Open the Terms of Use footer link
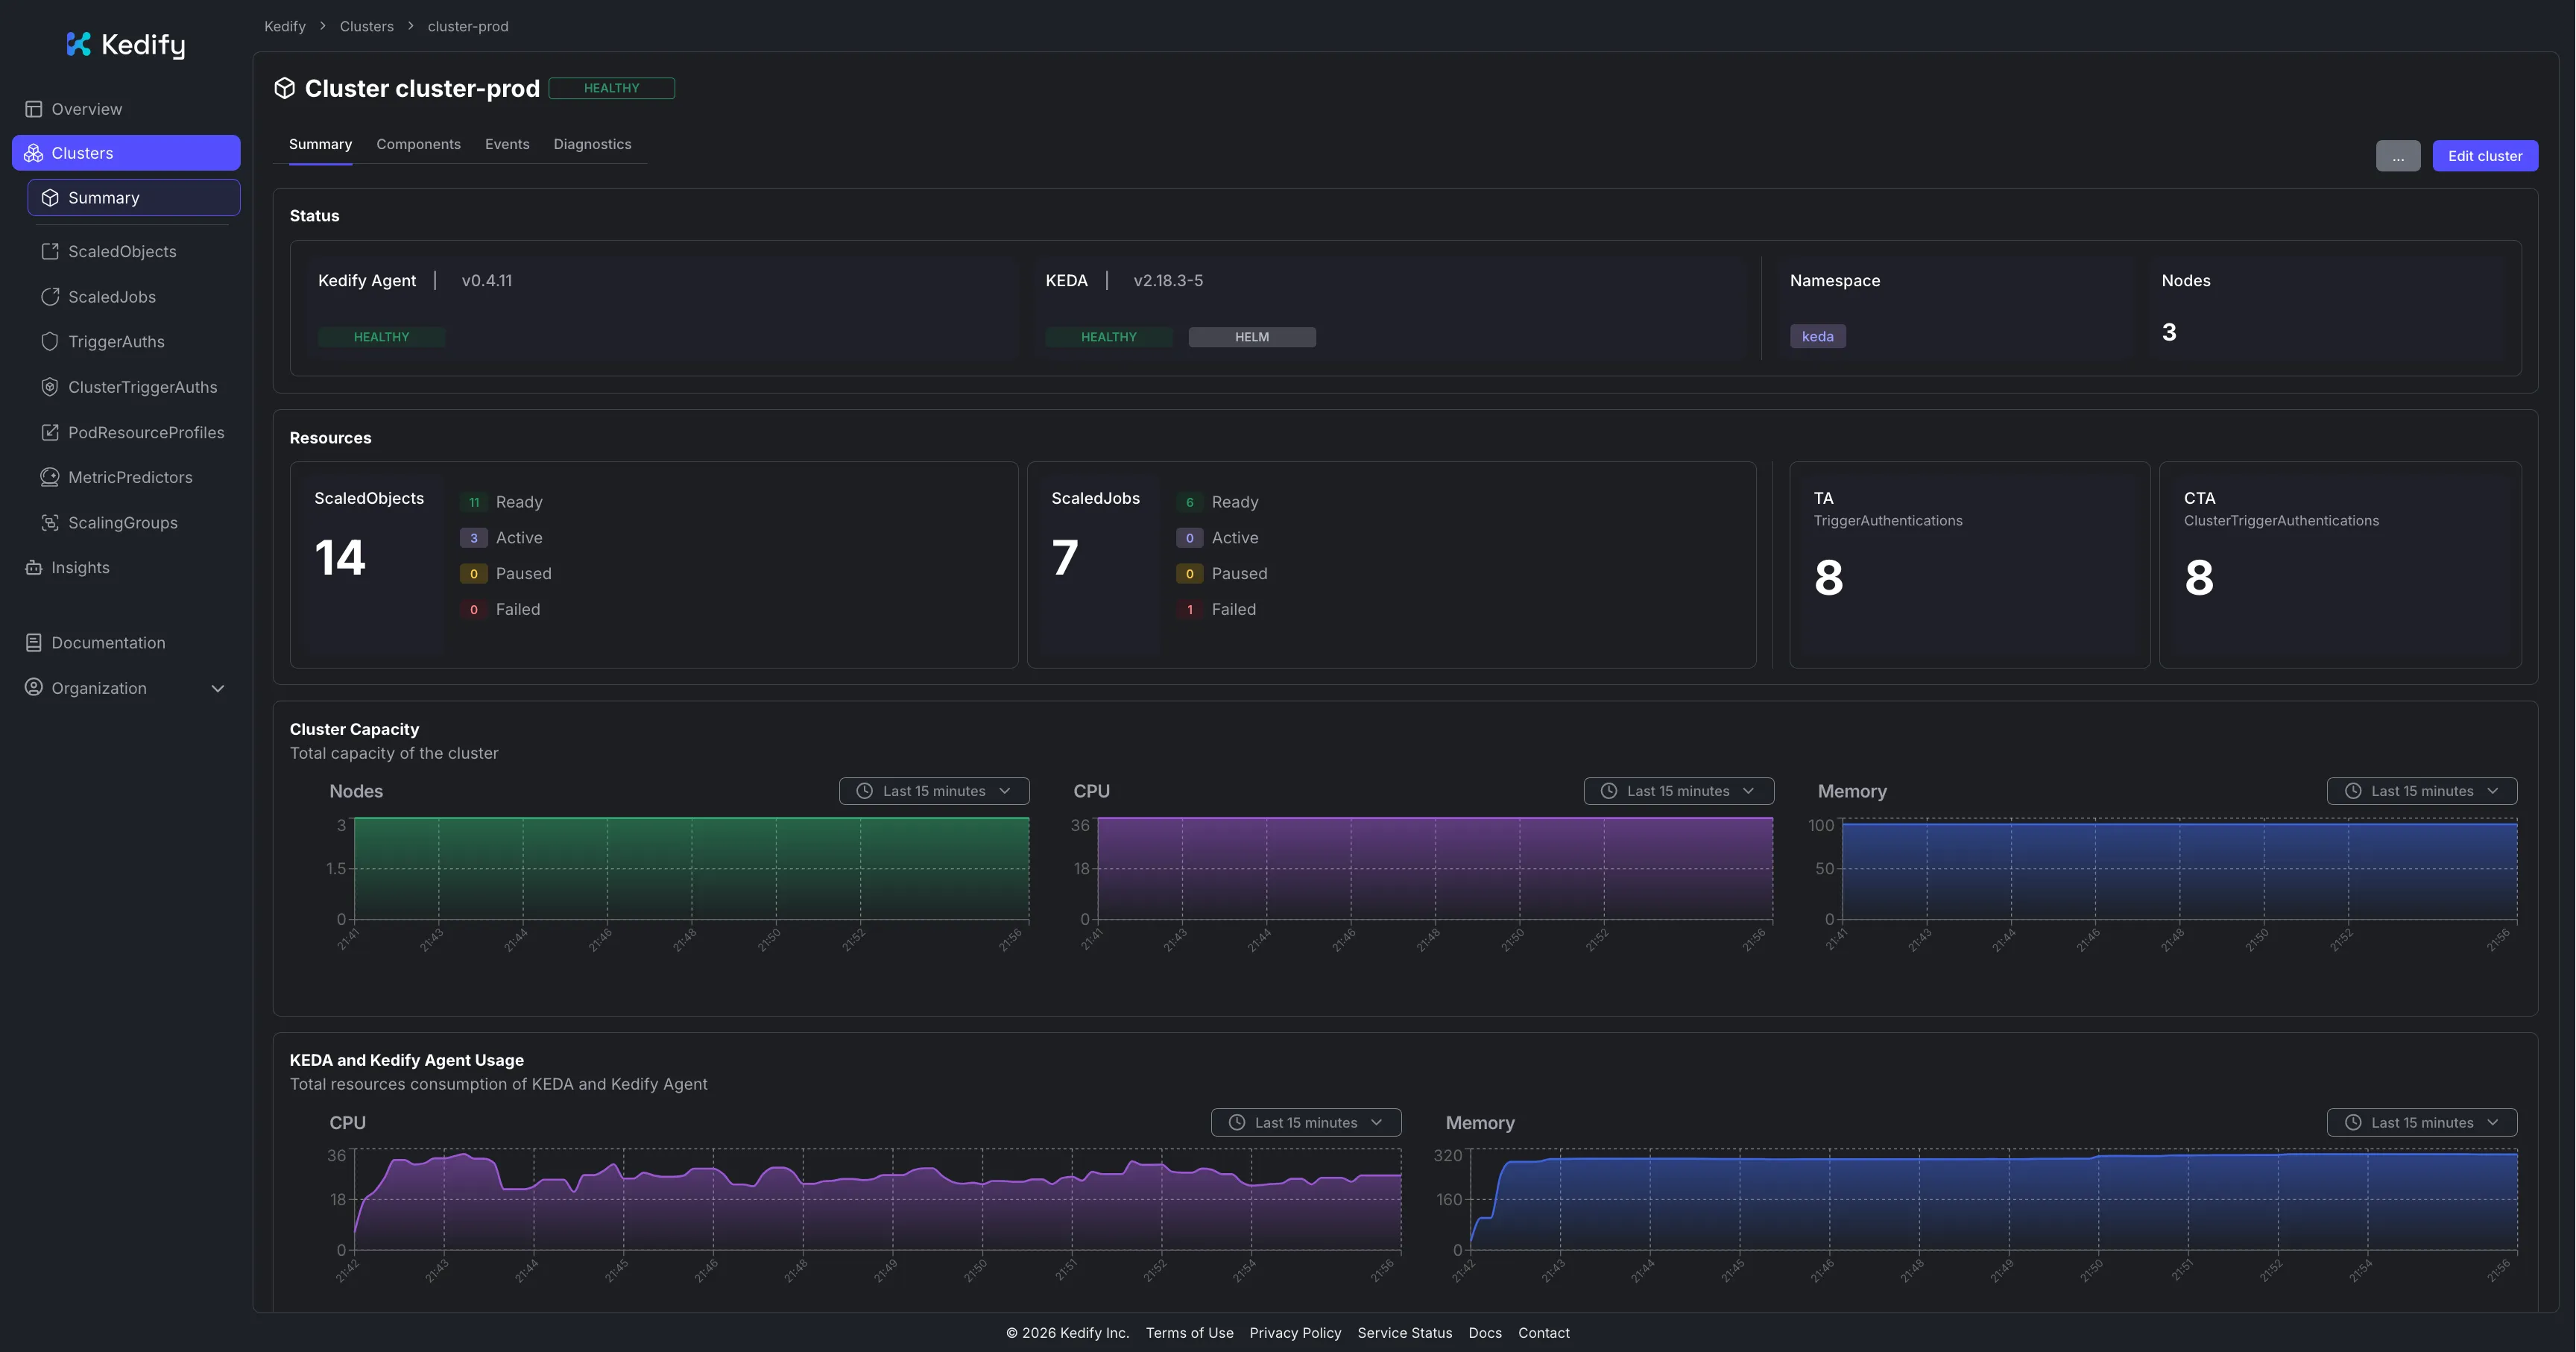 [x=1189, y=1333]
